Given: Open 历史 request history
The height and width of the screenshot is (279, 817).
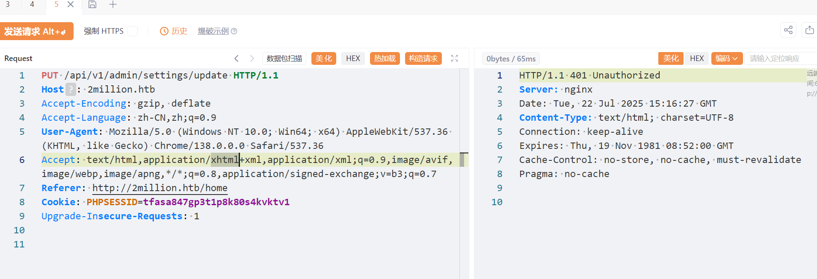Looking at the screenshot, I should click(x=174, y=31).
